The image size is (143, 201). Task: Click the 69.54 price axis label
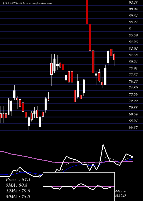133,114
